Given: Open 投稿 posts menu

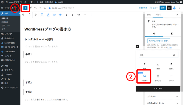Looking at the screenshot, I should tap(10, 13).
